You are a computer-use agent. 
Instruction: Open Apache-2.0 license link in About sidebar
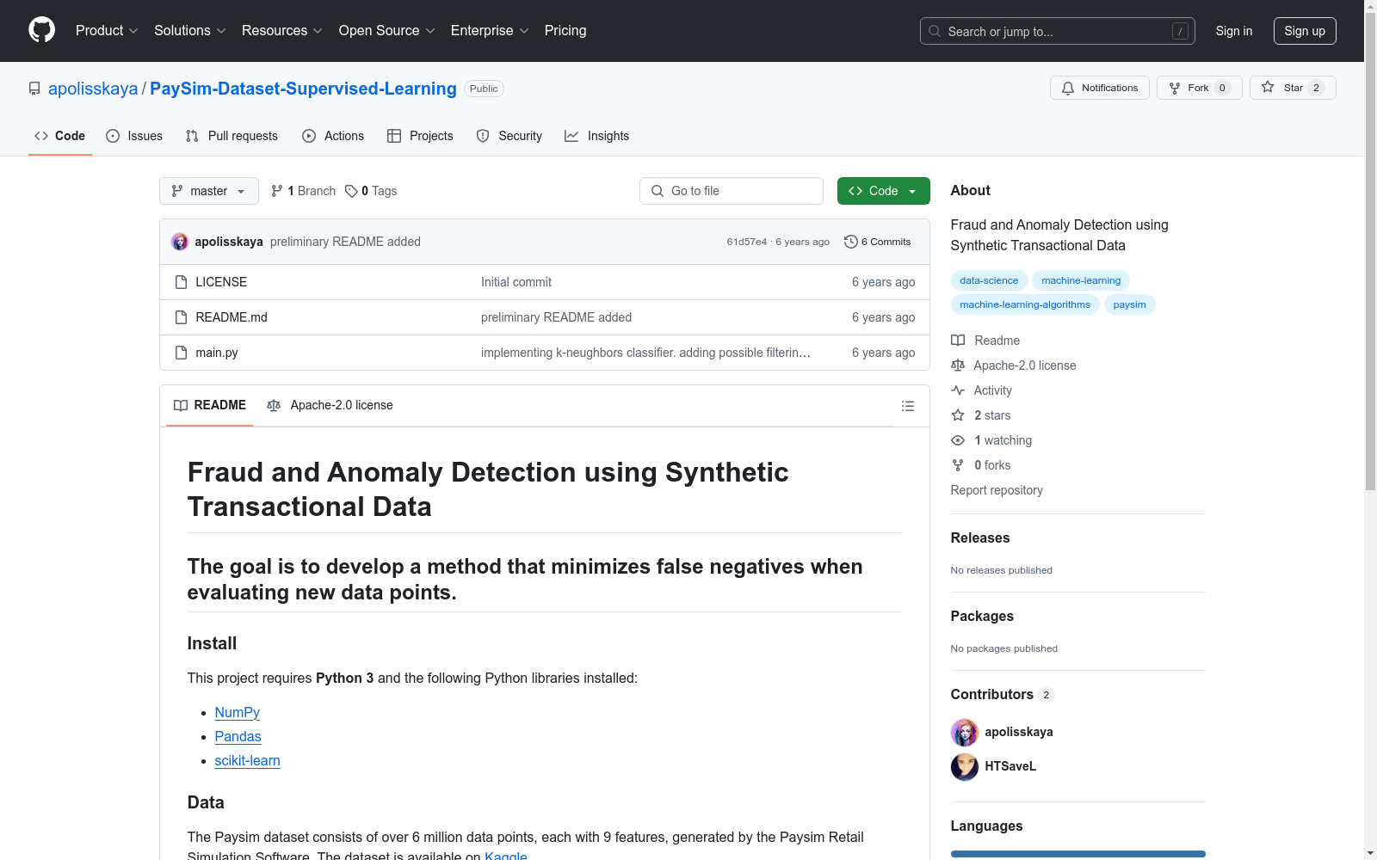(1014, 365)
